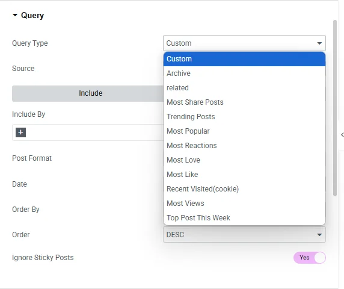Open the Query Type dropdown
This screenshot has height=289, width=344.
[244, 43]
